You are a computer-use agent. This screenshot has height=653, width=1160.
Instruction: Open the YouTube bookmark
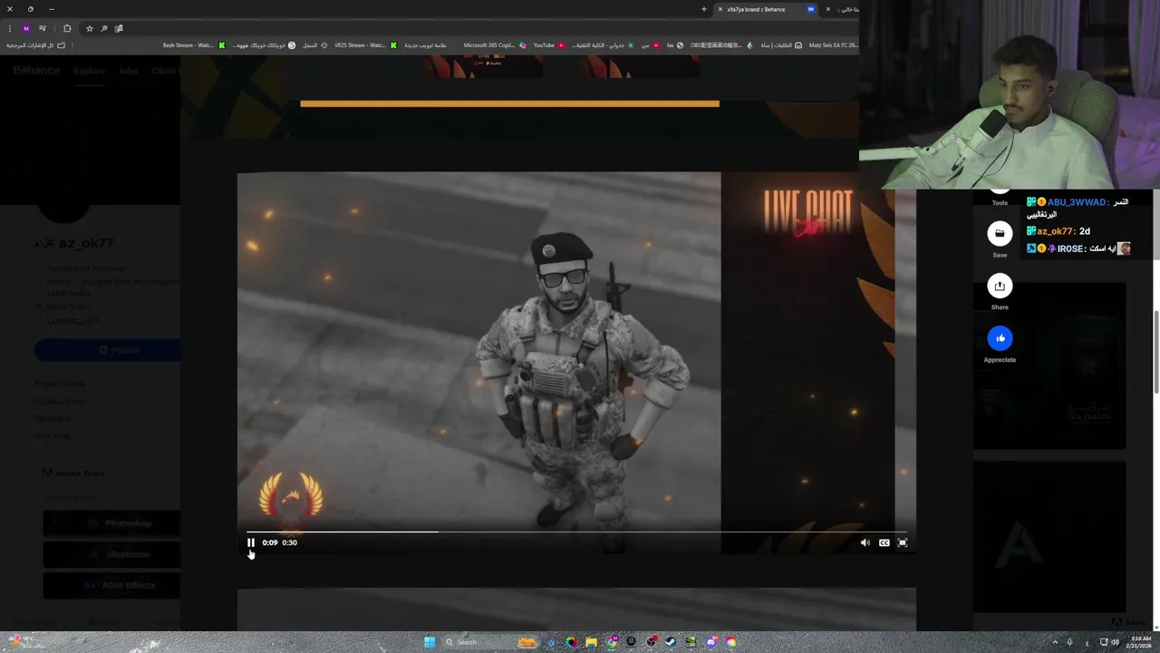(548, 45)
